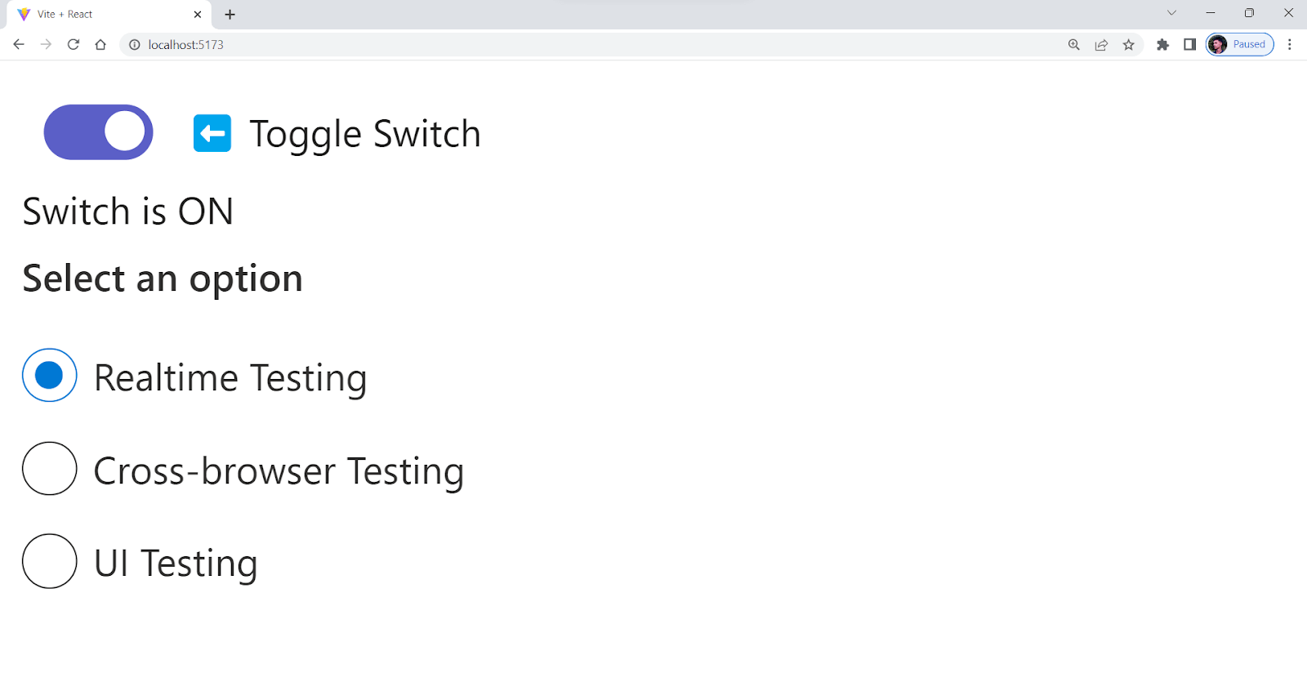Click the browser back navigation arrow

pyautogui.click(x=18, y=45)
